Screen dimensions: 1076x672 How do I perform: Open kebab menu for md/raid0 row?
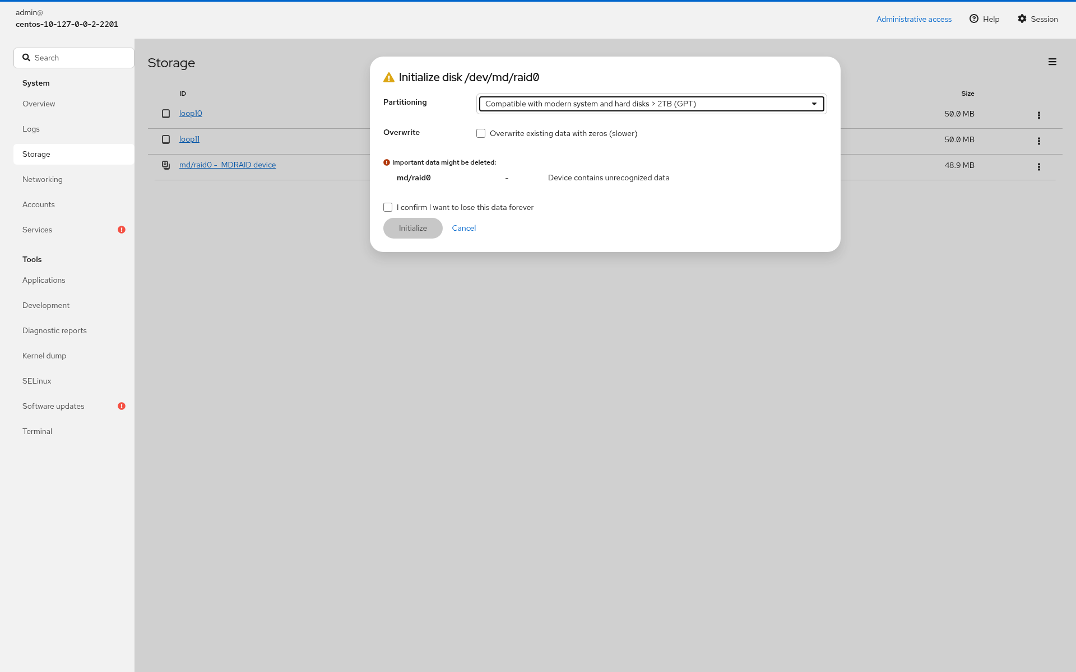tap(1038, 167)
